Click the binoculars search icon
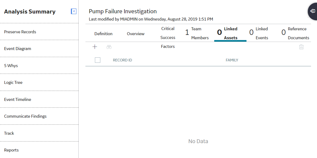Image resolution: width=317 pixels, height=158 pixels. 109,47
